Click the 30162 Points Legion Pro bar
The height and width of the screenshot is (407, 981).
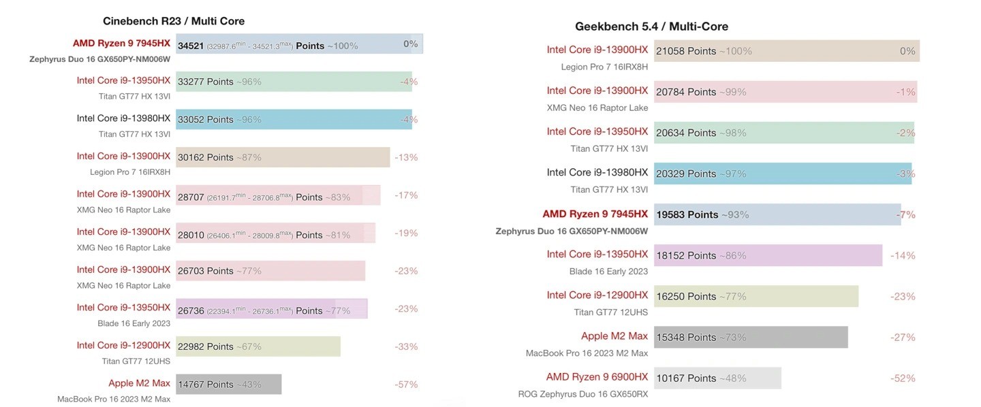283,157
